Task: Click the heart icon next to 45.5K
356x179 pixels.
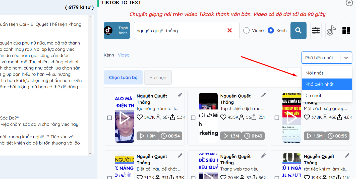Action: pos(223,117)
